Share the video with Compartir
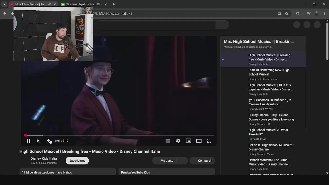 (x=202, y=161)
